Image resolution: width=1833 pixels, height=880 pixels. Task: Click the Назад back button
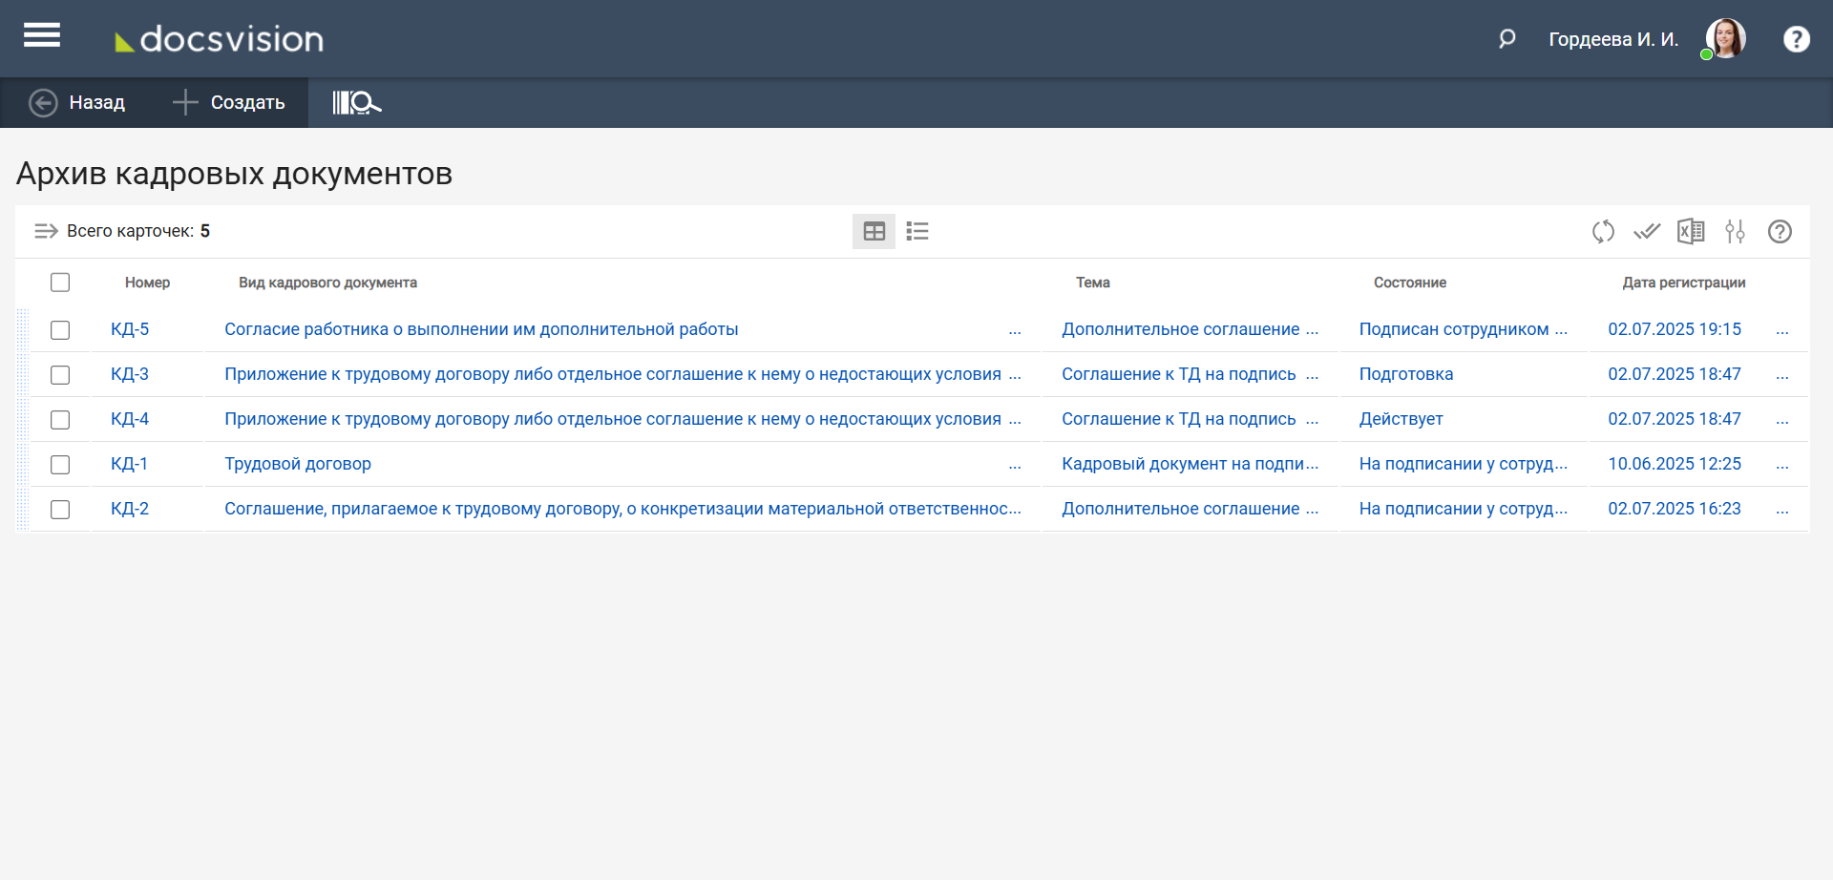click(x=77, y=102)
